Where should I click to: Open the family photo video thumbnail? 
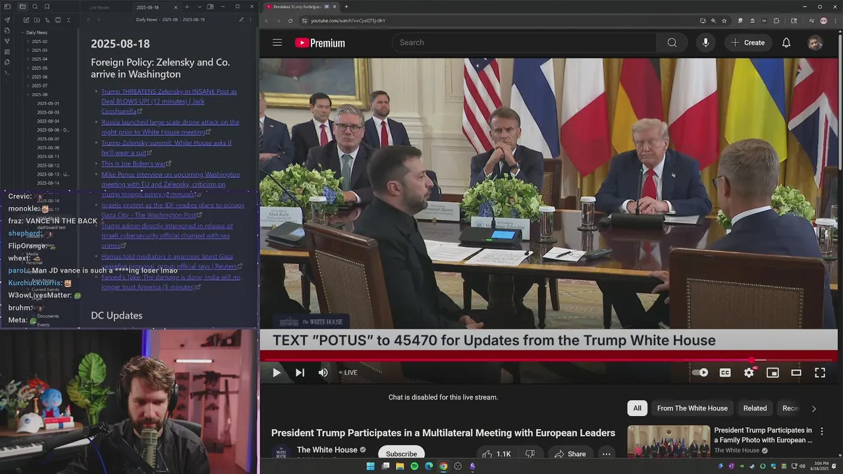pyautogui.click(x=668, y=441)
